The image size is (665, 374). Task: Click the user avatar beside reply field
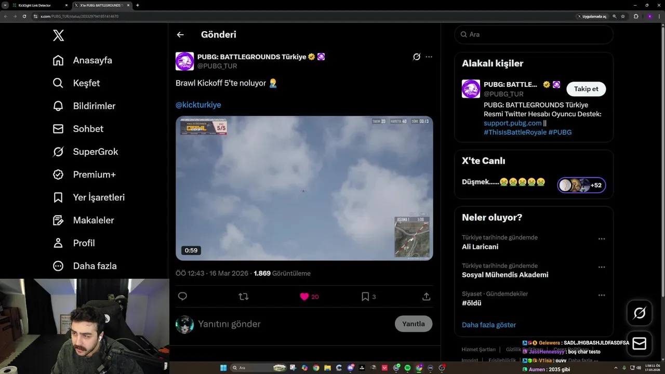point(184,324)
